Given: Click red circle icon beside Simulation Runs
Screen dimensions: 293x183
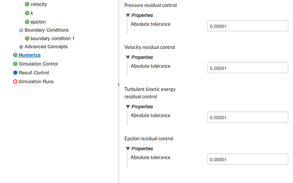Looking at the screenshot, I should coord(15,82).
